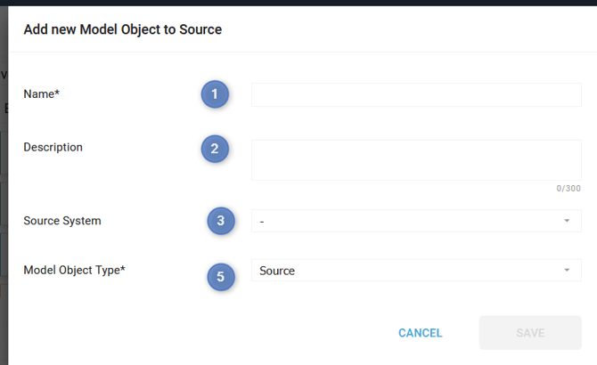Click the Model Object Type* field label
This screenshot has width=597, height=365.
pyautogui.click(x=74, y=271)
